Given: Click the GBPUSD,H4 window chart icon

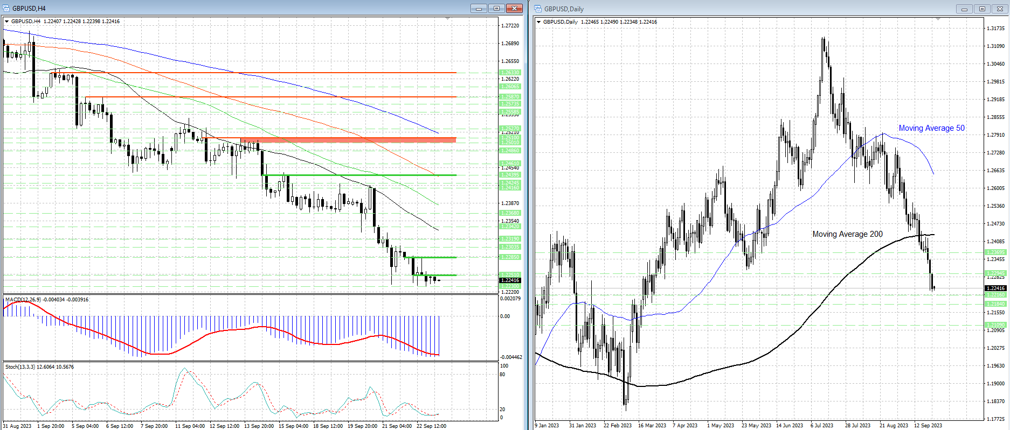Looking at the screenshot, I should [6, 8].
